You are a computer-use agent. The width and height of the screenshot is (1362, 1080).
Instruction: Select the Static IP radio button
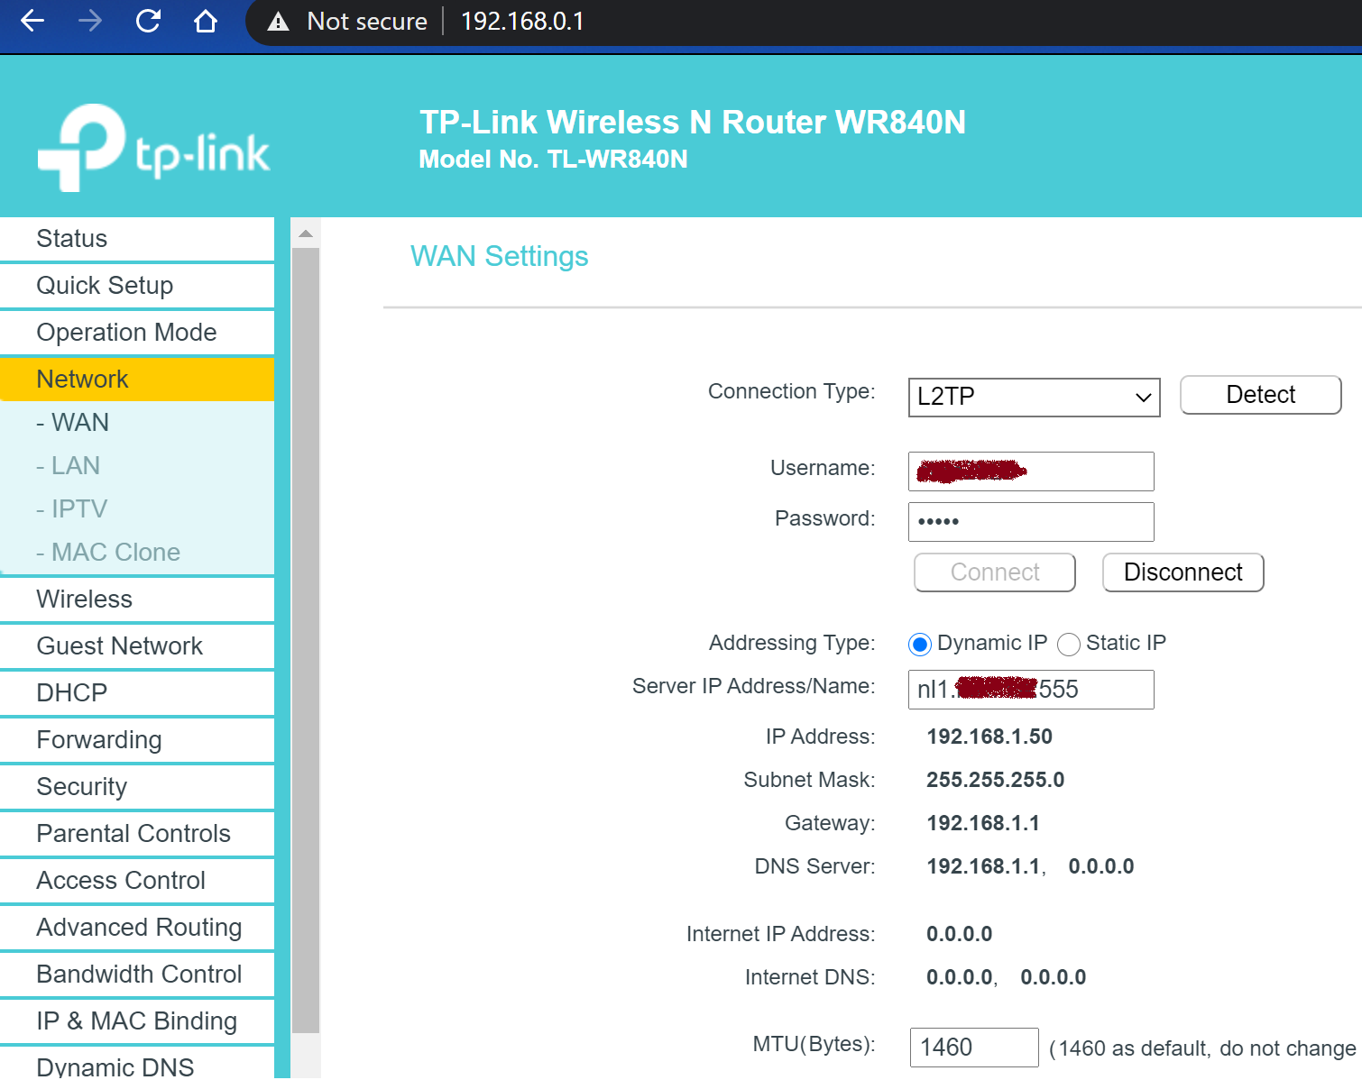[x=1068, y=644]
